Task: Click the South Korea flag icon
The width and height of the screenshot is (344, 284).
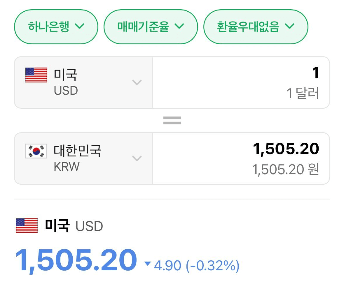Action: click(36, 151)
